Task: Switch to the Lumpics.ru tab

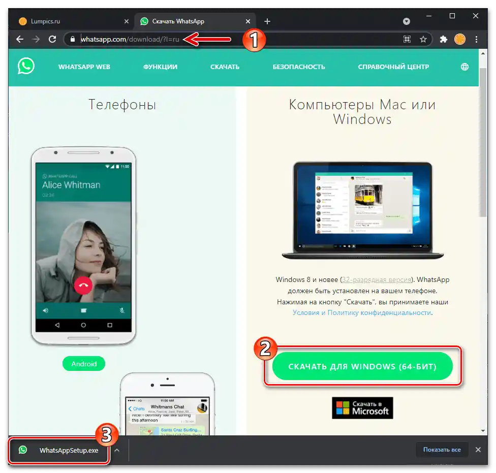Action: click(x=73, y=21)
